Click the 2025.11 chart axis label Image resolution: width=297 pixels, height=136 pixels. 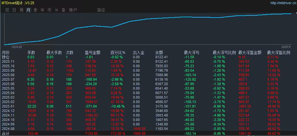point(286,47)
